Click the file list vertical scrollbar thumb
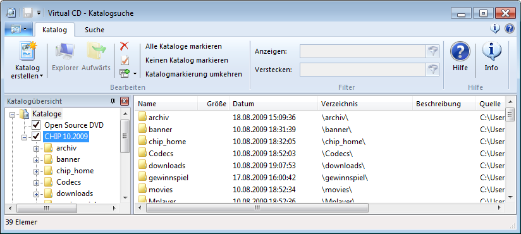 (x=510, y=115)
